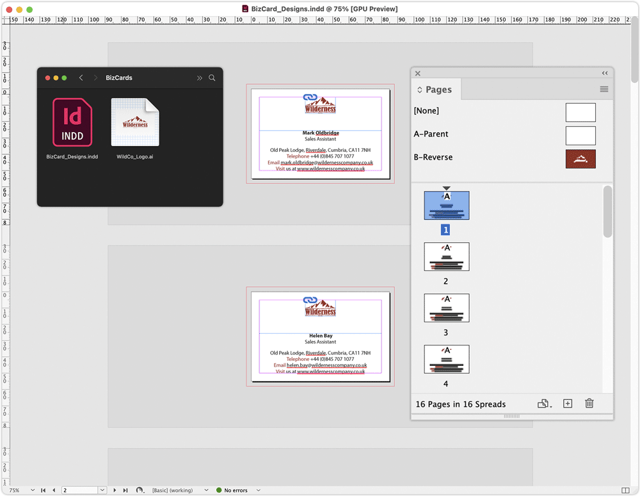Go back in the BizCards Finder window
640x496 pixels.
tap(81, 78)
